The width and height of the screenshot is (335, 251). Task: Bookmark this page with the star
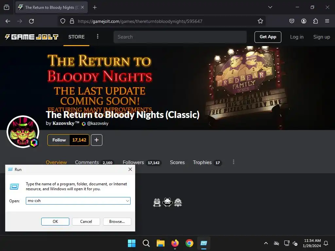(x=260, y=21)
